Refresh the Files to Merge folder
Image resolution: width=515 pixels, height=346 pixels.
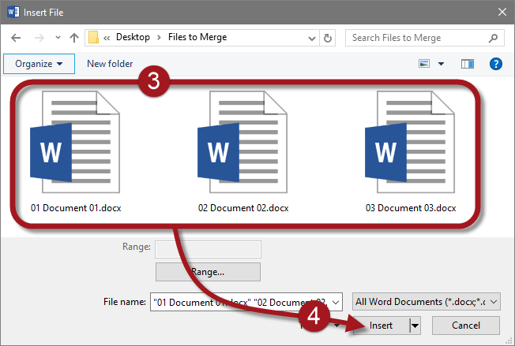tap(329, 37)
